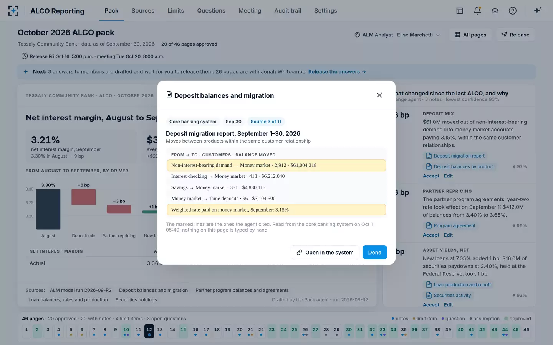Go to the Questions tab
This screenshot has height=345, width=553.
coord(211,11)
